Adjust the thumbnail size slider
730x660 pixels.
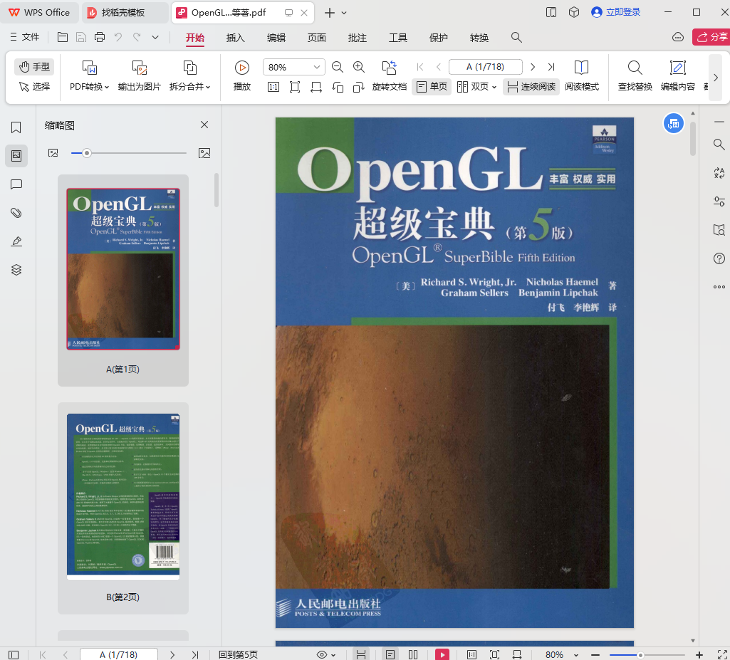tap(87, 152)
